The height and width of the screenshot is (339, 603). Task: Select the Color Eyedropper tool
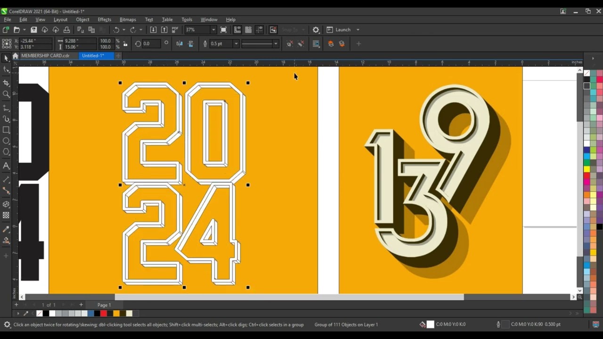[6, 229]
